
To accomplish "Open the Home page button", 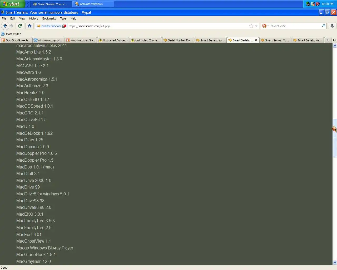I will pos(29,26).
